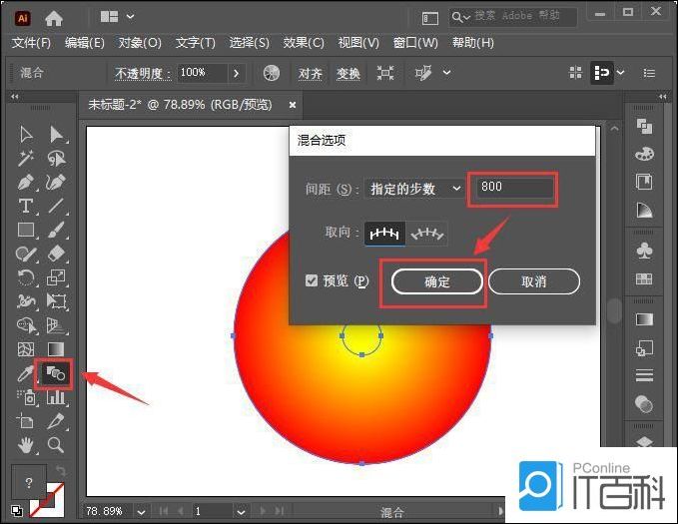The width and height of the screenshot is (678, 524).
Task: Open the 效果(C) menu
Action: [x=304, y=43]
